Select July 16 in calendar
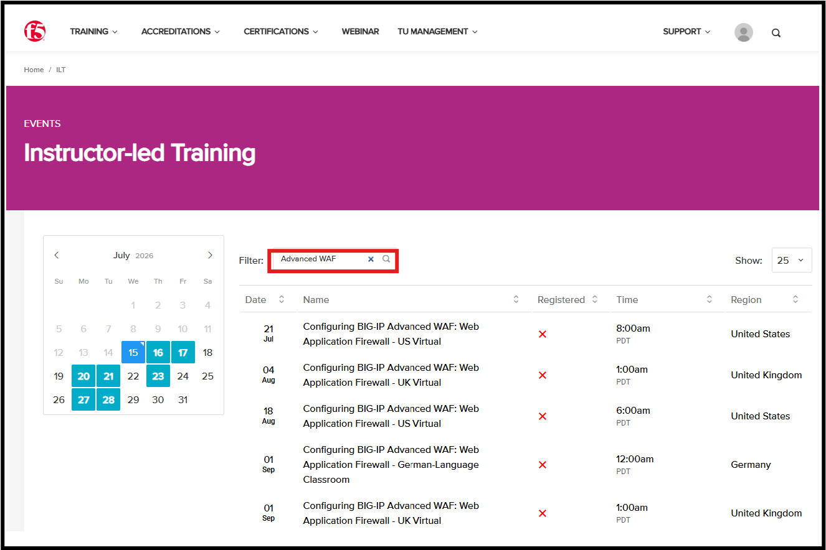 158,353
